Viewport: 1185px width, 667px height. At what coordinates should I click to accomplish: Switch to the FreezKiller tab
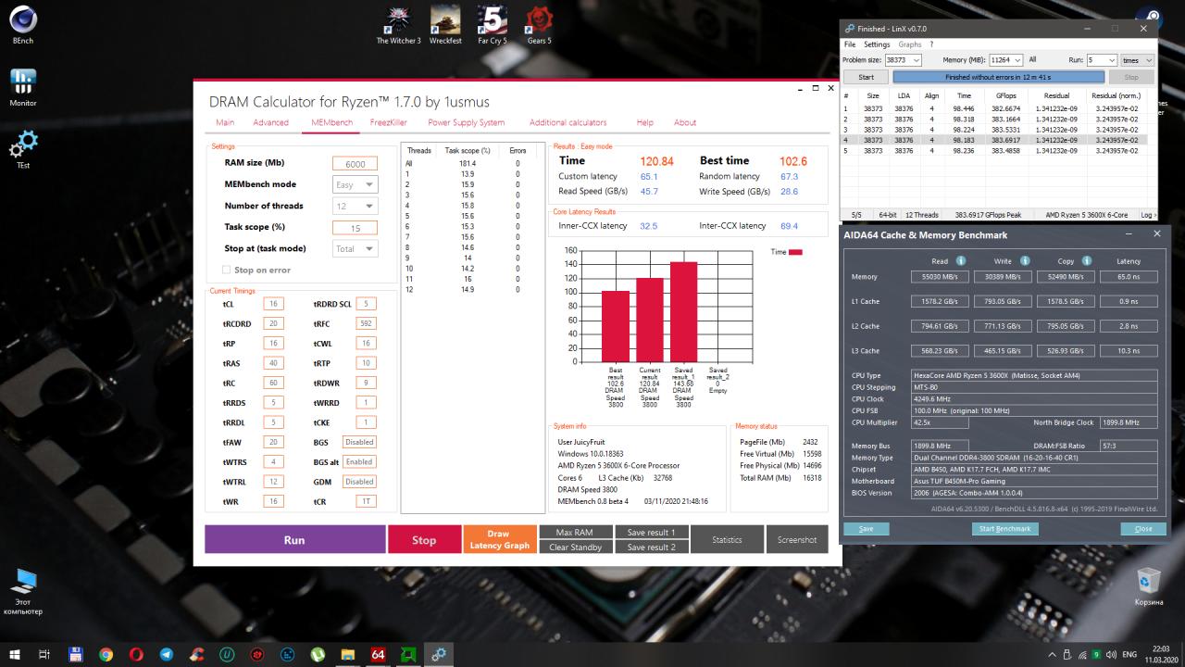(x=389, y=122)
